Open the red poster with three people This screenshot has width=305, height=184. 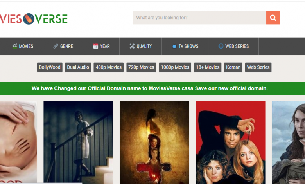tap(230, 143)
